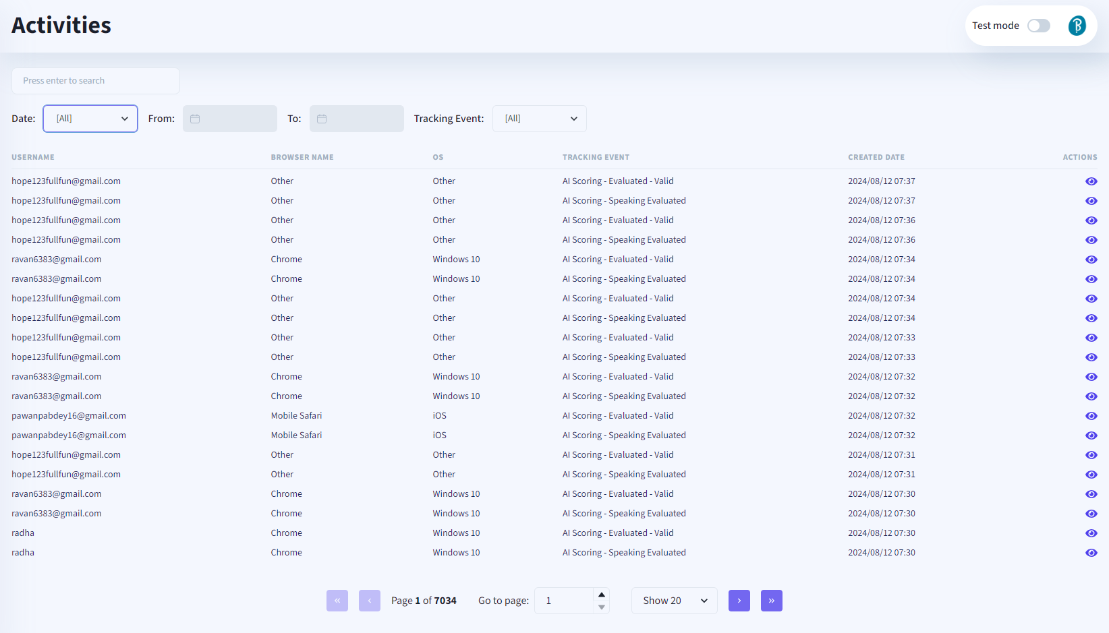
Task: Go to the next page arrow
Action: tap(739, 601)
